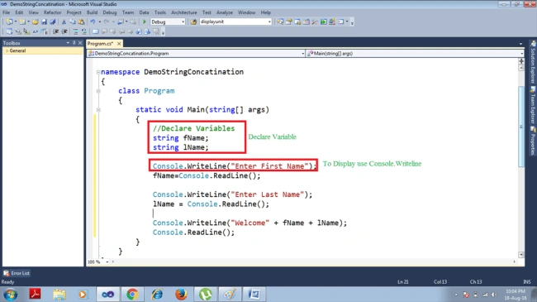Click the green Start Debugging arrow

coord(145,22)
